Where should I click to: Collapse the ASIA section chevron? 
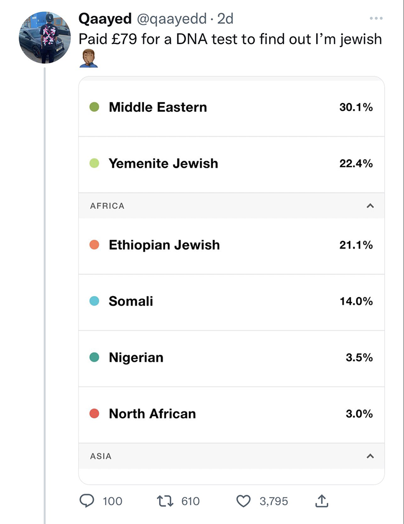click(x=370, y=456)
